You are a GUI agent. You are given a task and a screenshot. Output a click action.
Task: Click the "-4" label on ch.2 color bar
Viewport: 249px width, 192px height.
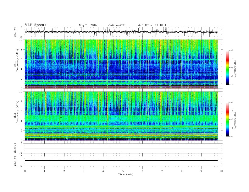click(x=232, y=111)
